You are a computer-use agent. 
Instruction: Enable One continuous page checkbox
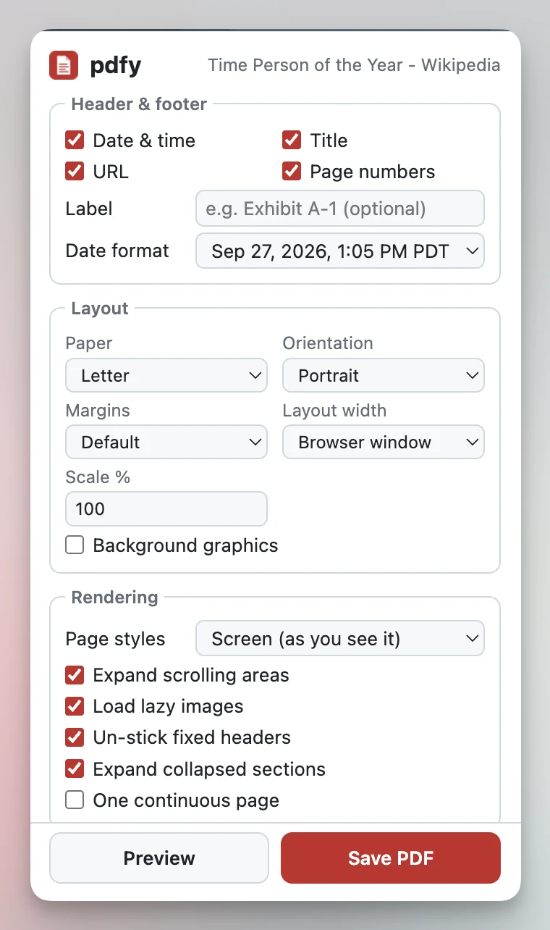click(x=75, y=800)
